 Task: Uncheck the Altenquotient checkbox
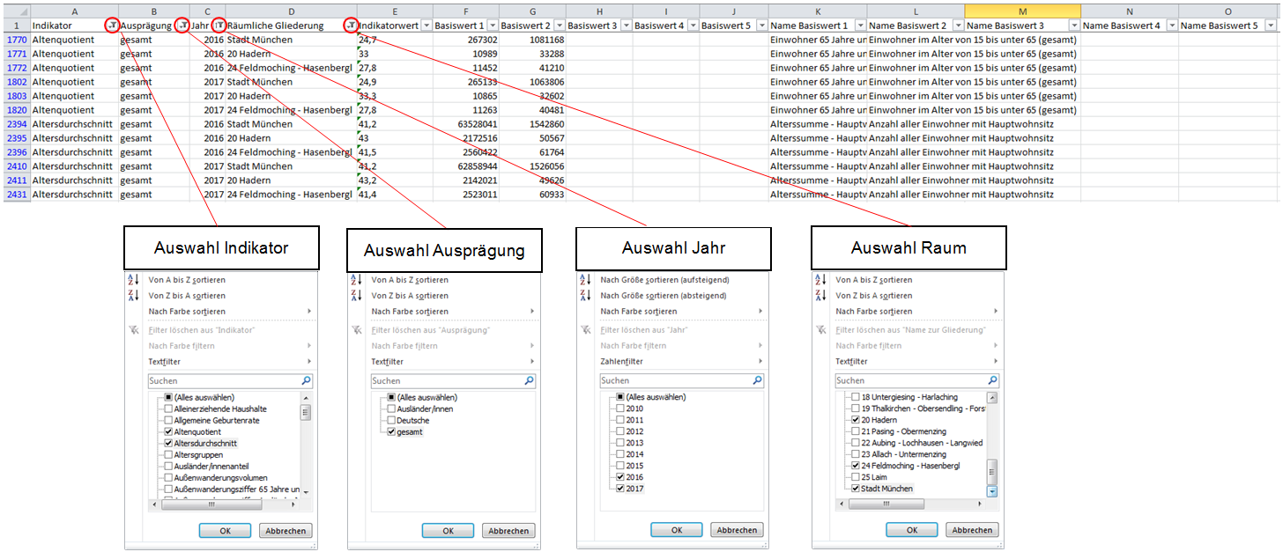(x=168, y=432)
